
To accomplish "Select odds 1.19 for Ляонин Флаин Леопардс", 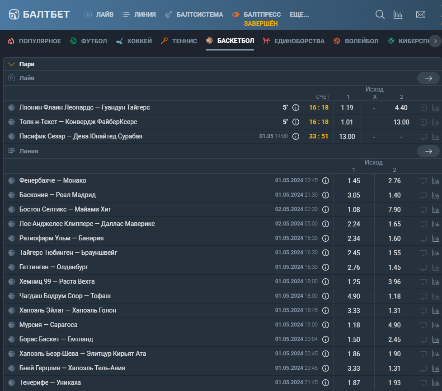I will (x=347, y=107).
